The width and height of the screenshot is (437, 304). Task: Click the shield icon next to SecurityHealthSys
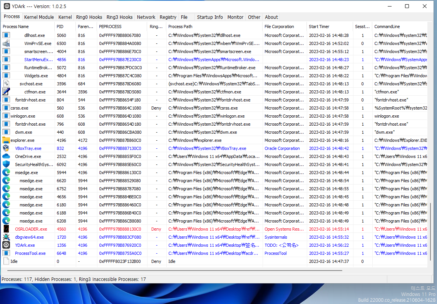coord(6,164)
